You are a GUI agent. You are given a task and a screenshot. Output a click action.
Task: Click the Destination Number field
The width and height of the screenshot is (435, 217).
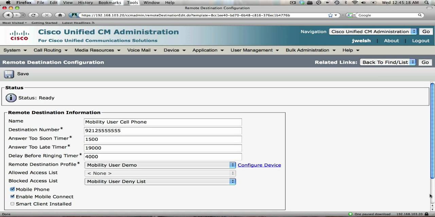click(x=163, y=131)
